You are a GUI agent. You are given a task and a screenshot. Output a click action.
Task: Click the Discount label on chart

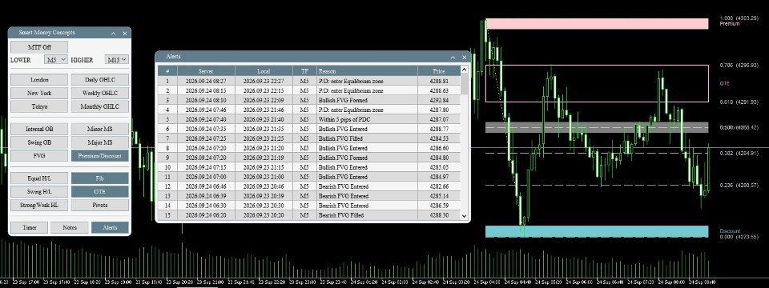point(730,231)
